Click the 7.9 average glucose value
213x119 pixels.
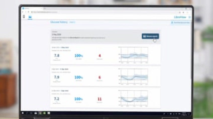(57, 77)
